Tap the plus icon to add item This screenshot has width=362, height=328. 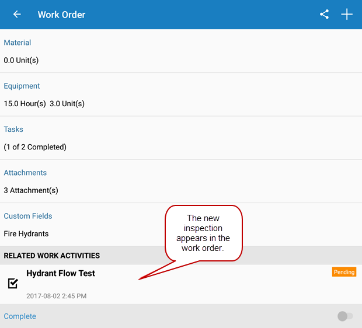347,15
